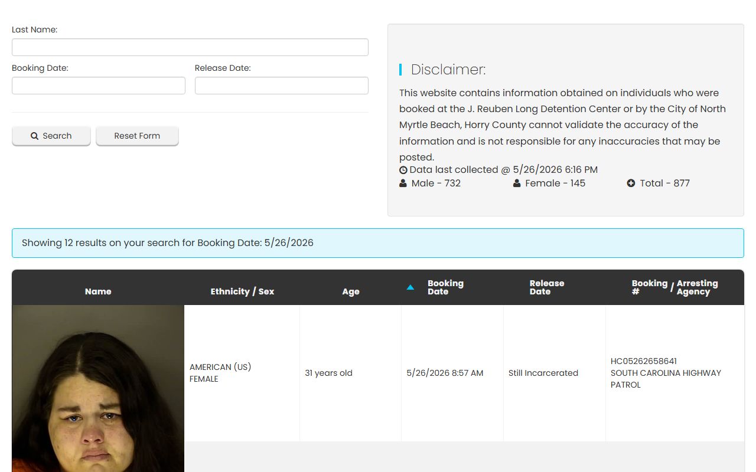Click the "Female - 145" count text

(555, 183)
